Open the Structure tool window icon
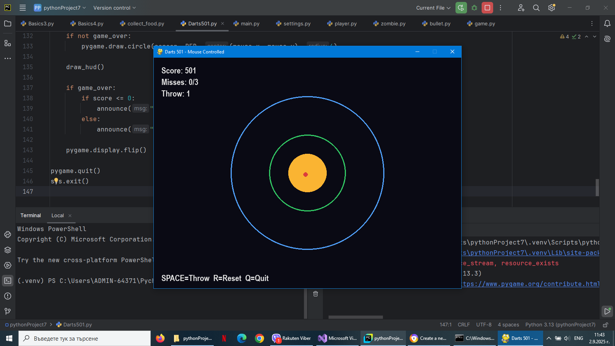615x346 pixels. [x=8, y=43]
